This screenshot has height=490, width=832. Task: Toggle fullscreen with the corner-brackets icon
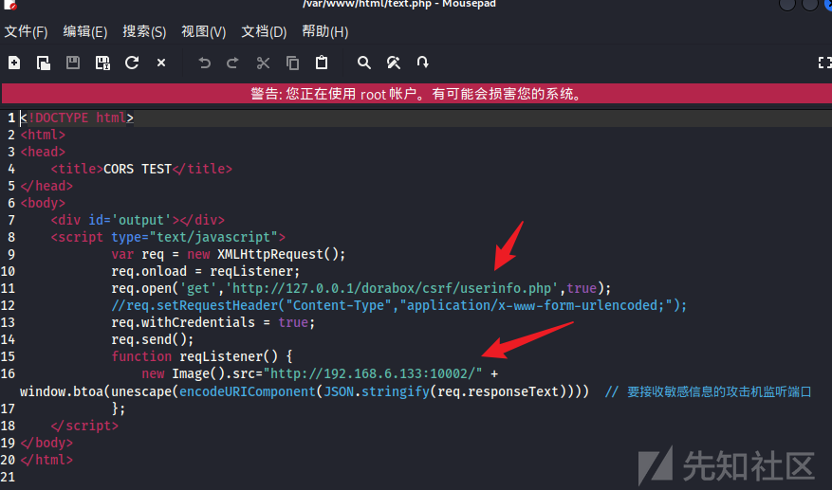[824, 64]
